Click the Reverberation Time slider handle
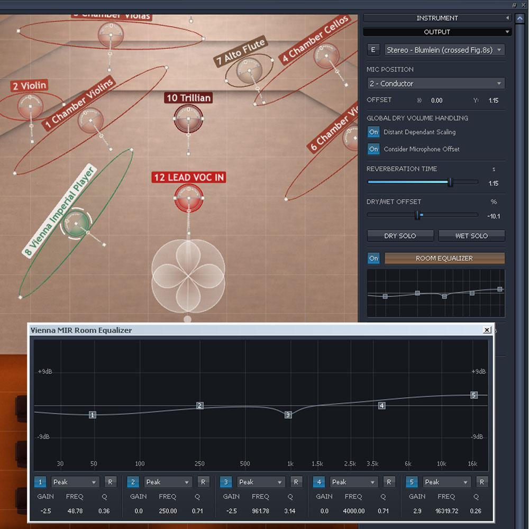Viewport: 529px width, 529px height. (451, 182)
